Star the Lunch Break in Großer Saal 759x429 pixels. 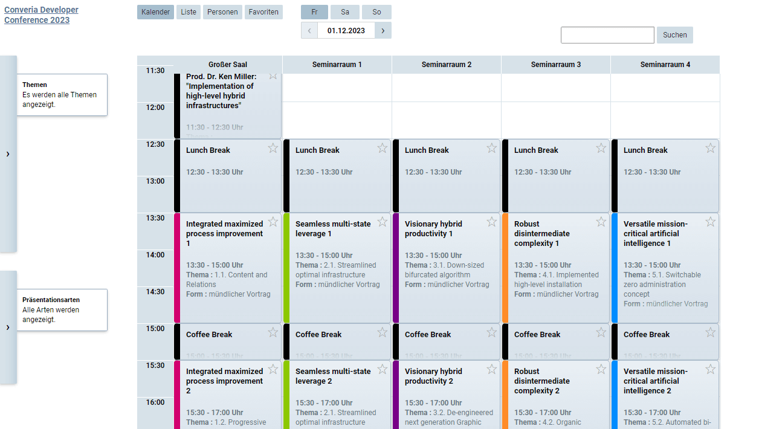[273, 148]
